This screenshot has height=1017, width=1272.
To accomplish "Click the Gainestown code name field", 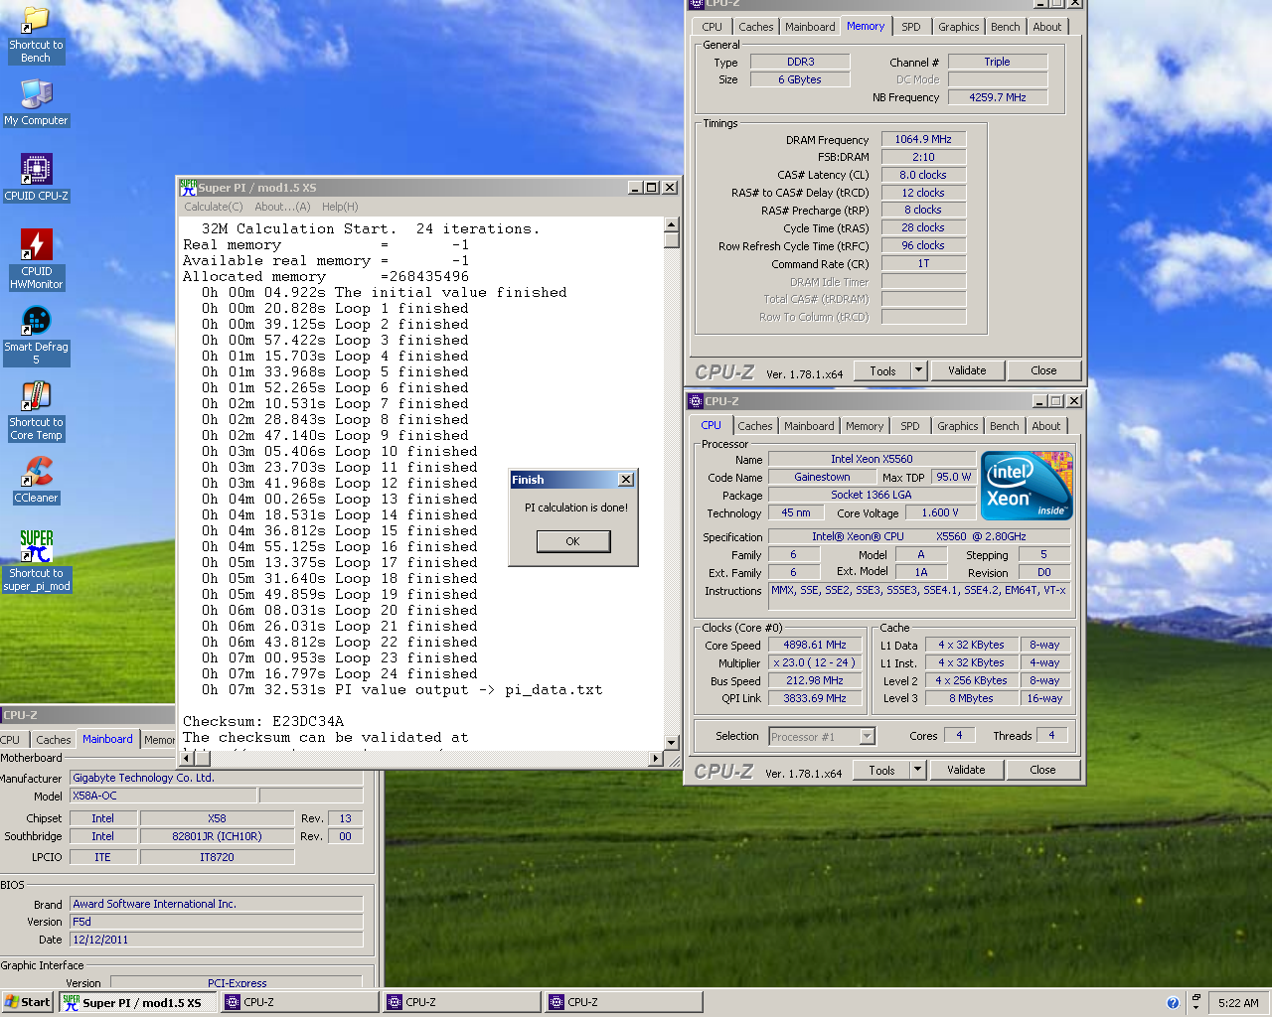I will coord(822,477).
